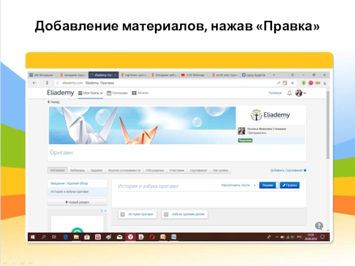This screenshot has height=266, width=355.
Task: Switch to the Вебинар YouTube browser tab
Action: click(x=195, y=75)
